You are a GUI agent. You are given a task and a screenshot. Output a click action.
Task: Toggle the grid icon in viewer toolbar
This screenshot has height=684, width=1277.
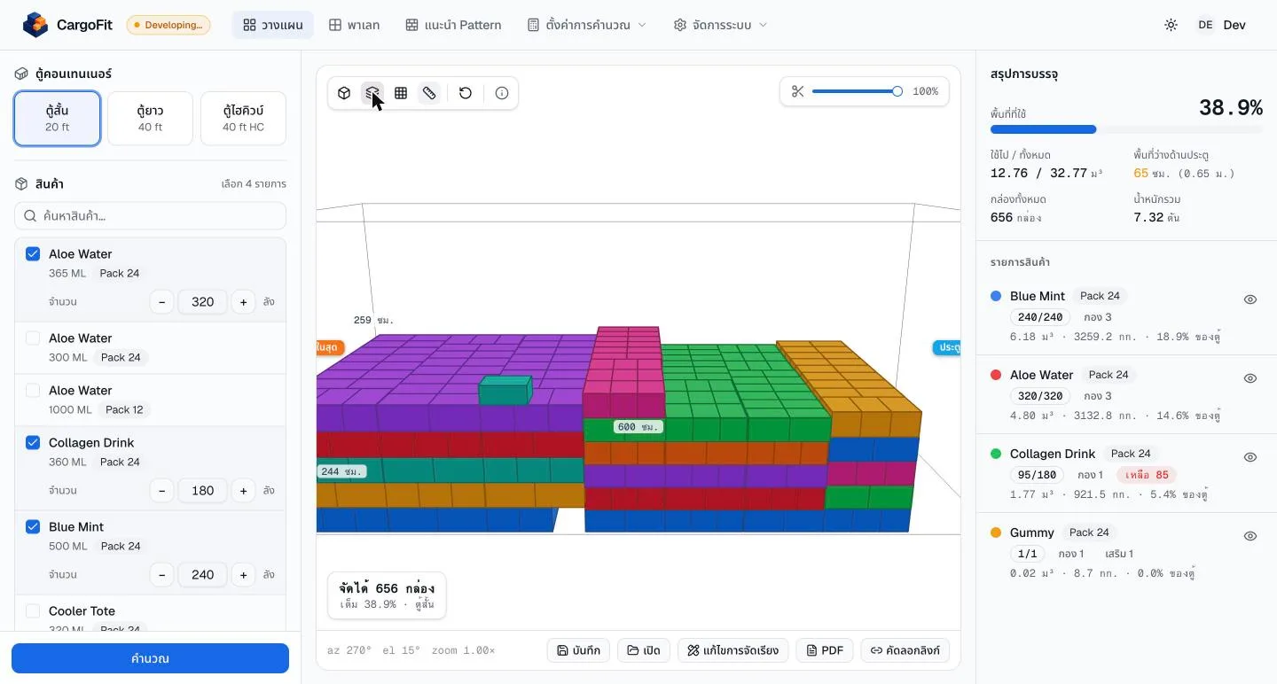pos(401,93)
